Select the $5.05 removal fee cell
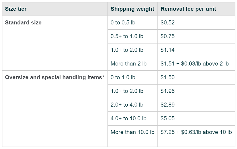 click(168, 118)
